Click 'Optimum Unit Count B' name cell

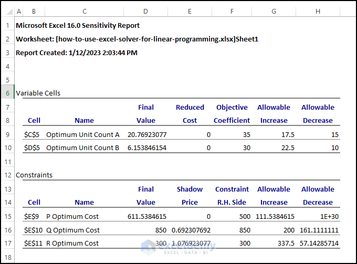[82, 147]
